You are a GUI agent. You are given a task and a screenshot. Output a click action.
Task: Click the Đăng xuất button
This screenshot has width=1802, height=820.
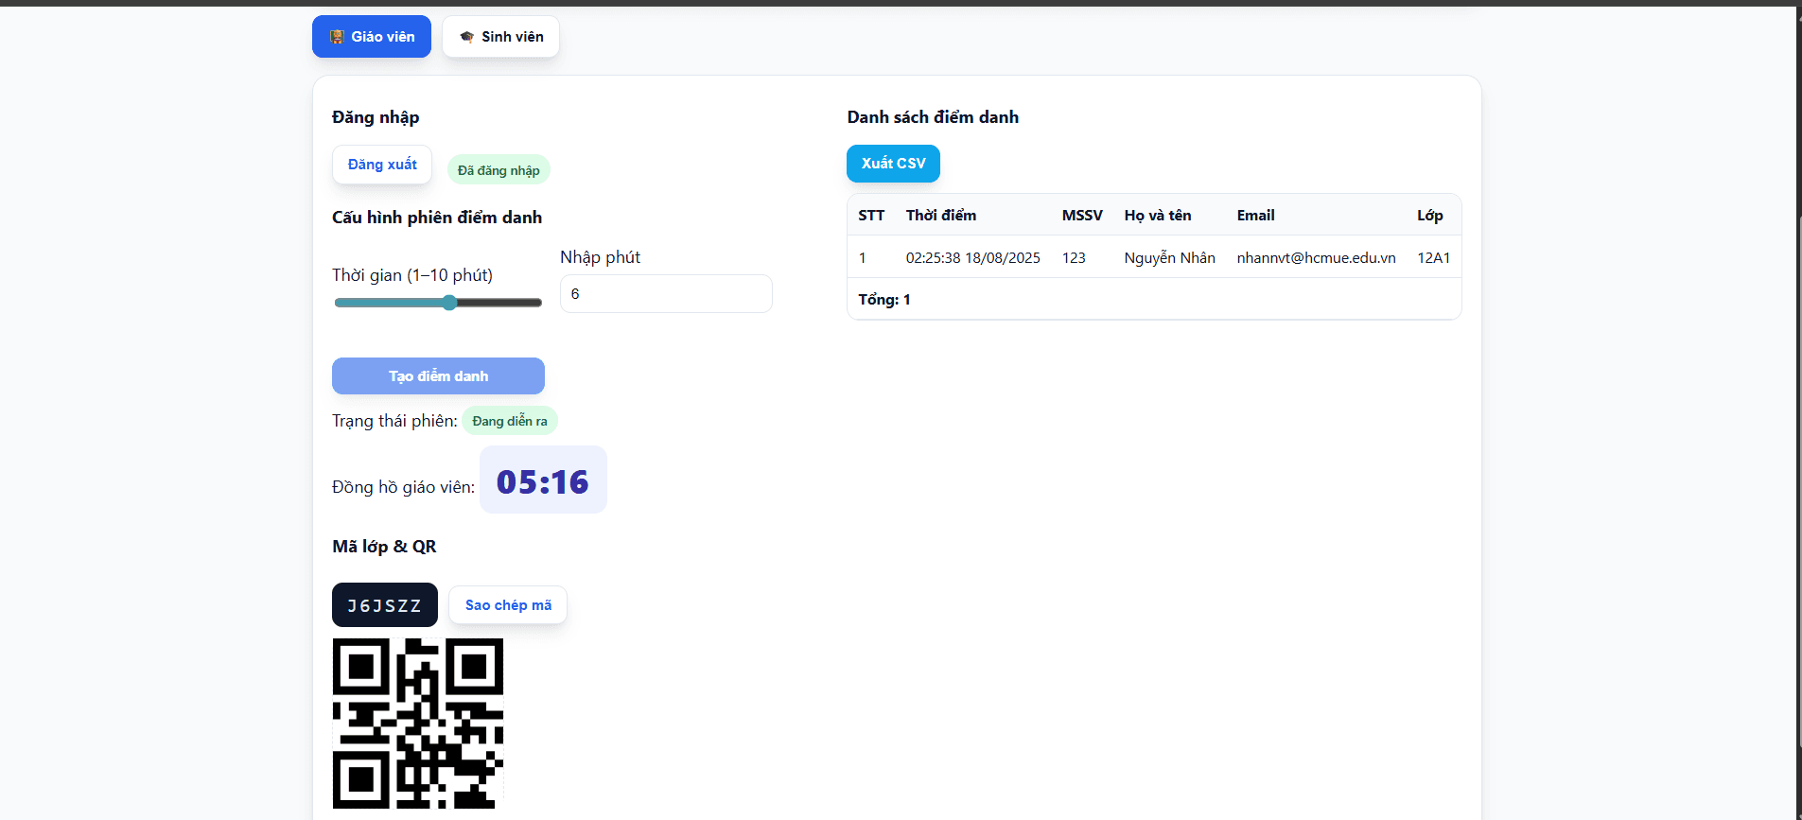pos(382,165)
